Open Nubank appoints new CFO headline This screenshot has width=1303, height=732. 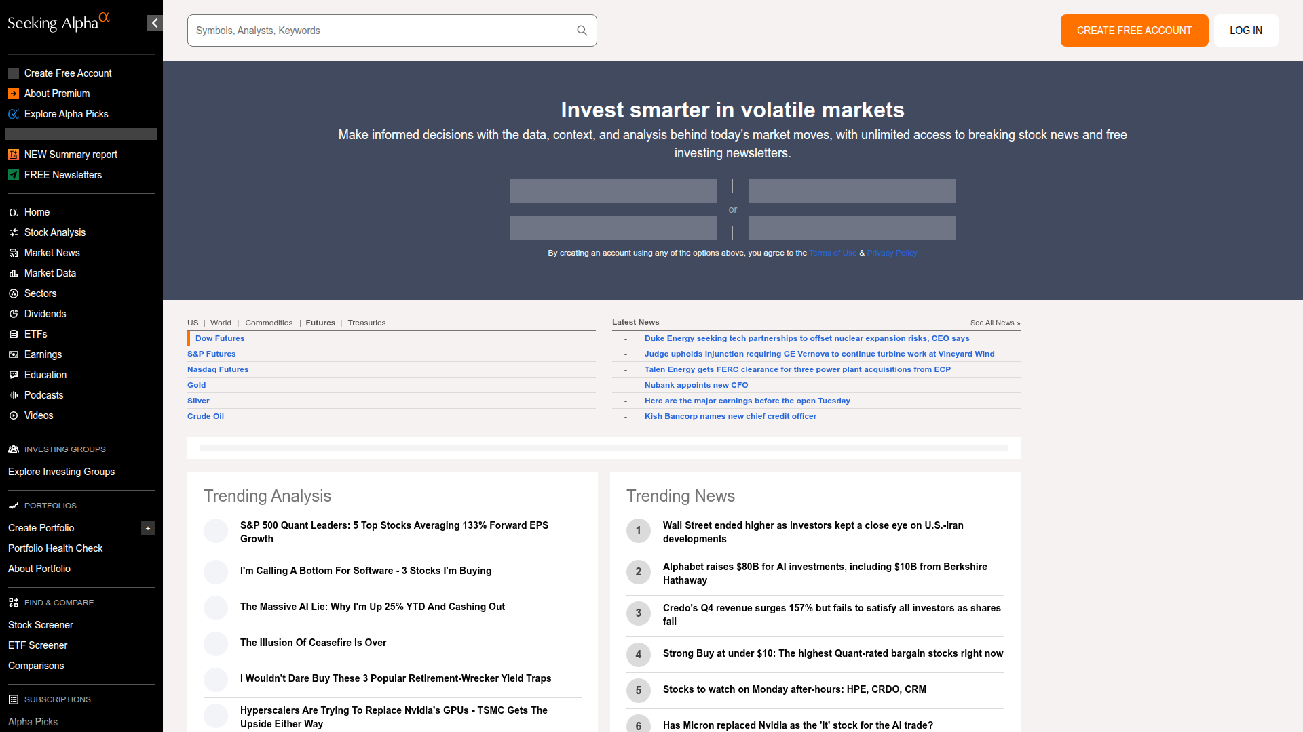click(696, 385)
